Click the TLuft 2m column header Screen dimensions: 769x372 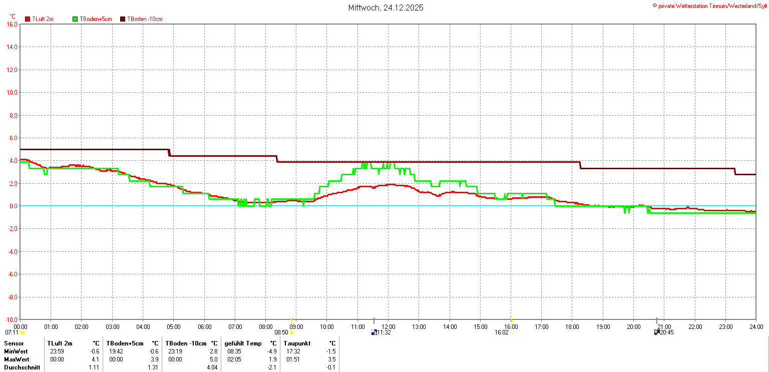point(60,343)
